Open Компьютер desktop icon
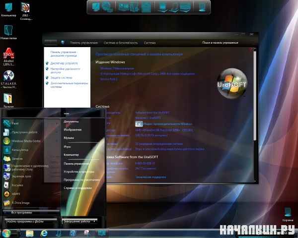 coord(8,10)
